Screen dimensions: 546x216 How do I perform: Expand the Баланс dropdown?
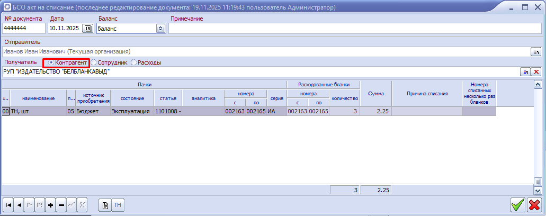(x=161, y=29)
